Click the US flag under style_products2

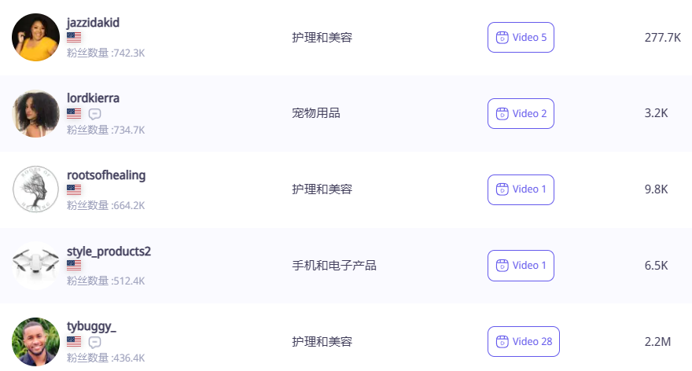pyautogui.click(x=74, y=266)
